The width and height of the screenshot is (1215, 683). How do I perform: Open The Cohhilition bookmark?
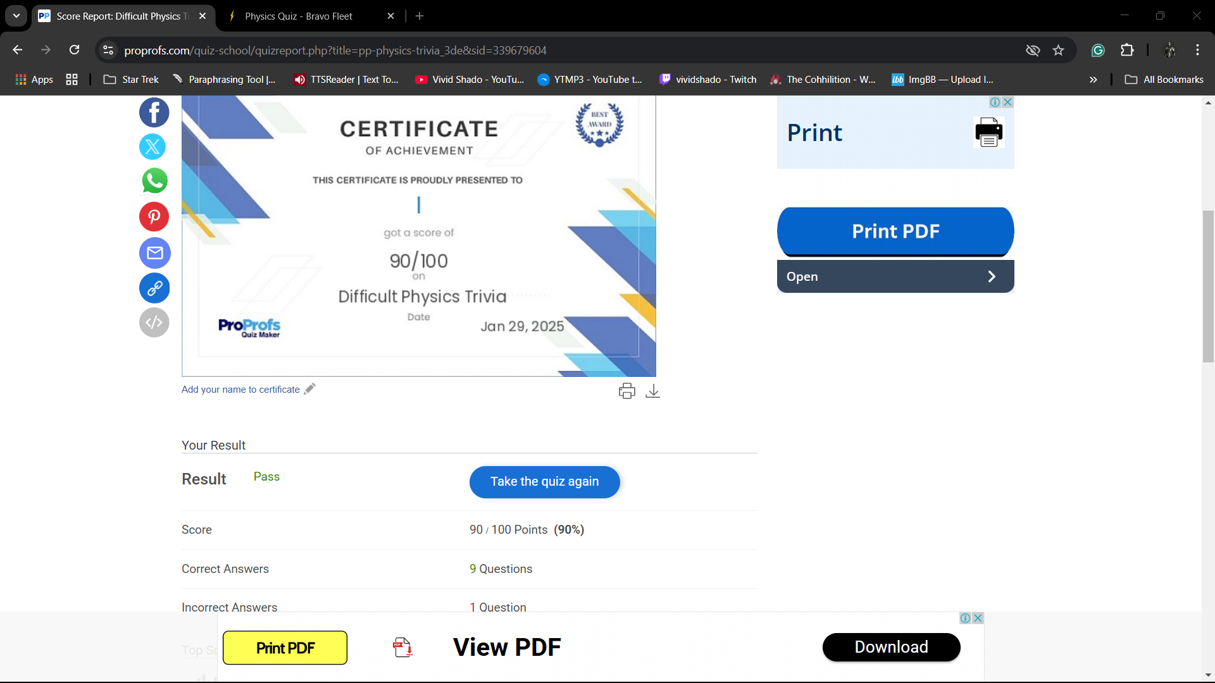click(823, 79)
